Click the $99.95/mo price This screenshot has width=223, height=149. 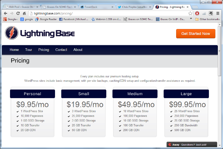[x=187, y=104]
